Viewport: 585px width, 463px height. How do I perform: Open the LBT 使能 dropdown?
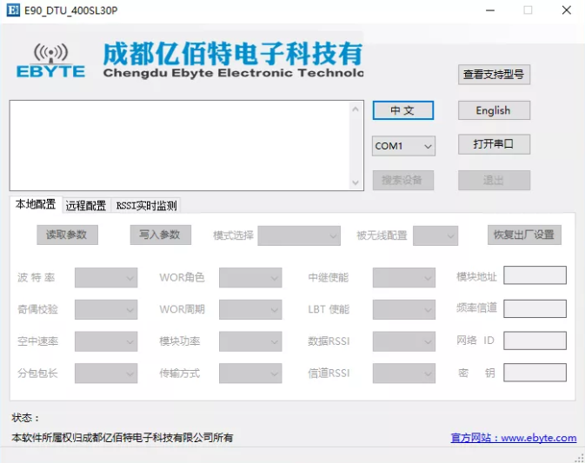(403, 309)
